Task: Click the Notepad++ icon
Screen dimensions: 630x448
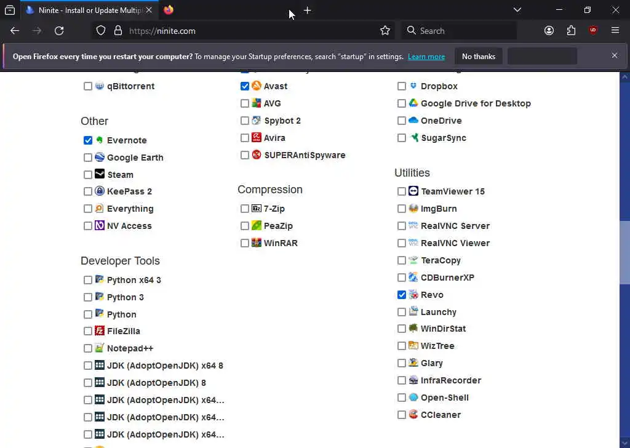Action: [x=100, y=348]
